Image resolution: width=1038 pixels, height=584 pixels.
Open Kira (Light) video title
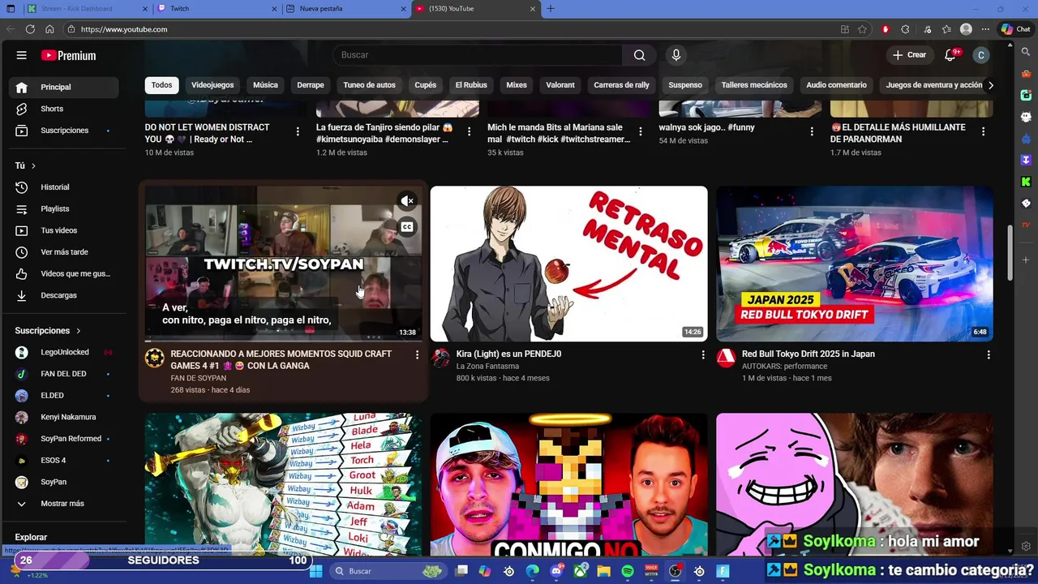coord(508,354)
